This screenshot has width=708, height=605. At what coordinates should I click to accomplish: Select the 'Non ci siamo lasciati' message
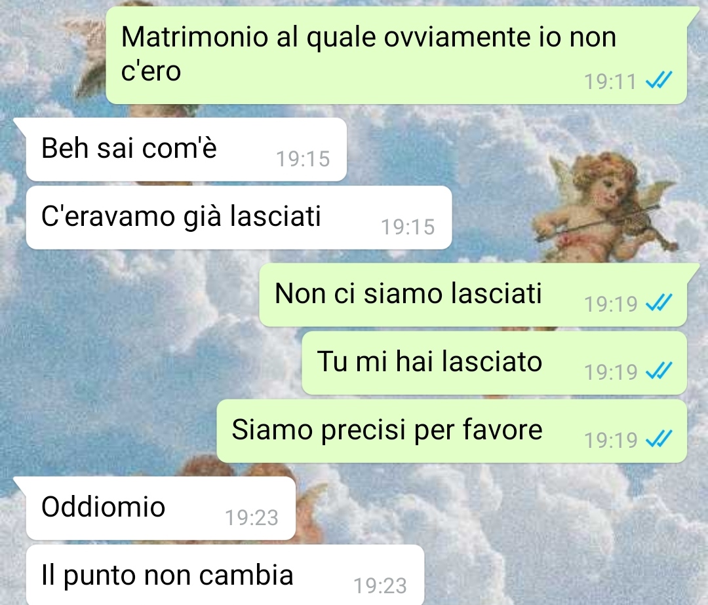point(473,295)
